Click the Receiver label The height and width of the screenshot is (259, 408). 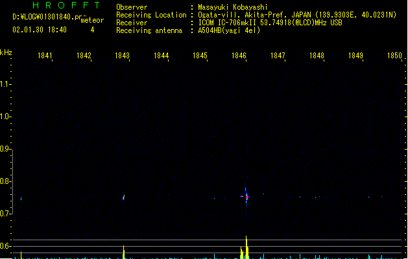click(x=132, y=23)
